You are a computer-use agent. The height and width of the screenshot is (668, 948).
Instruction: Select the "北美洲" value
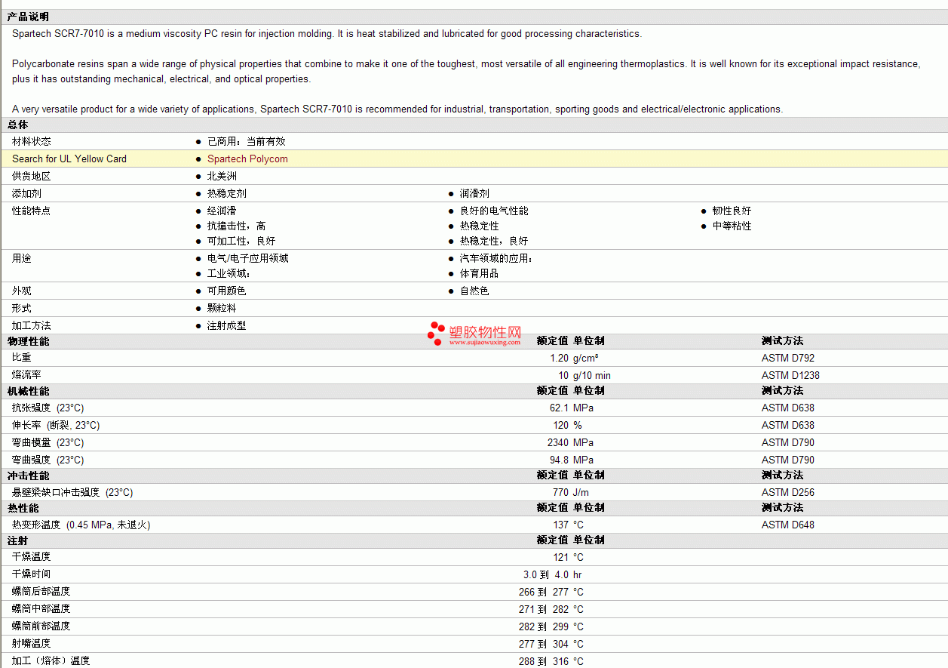[222, 176]
